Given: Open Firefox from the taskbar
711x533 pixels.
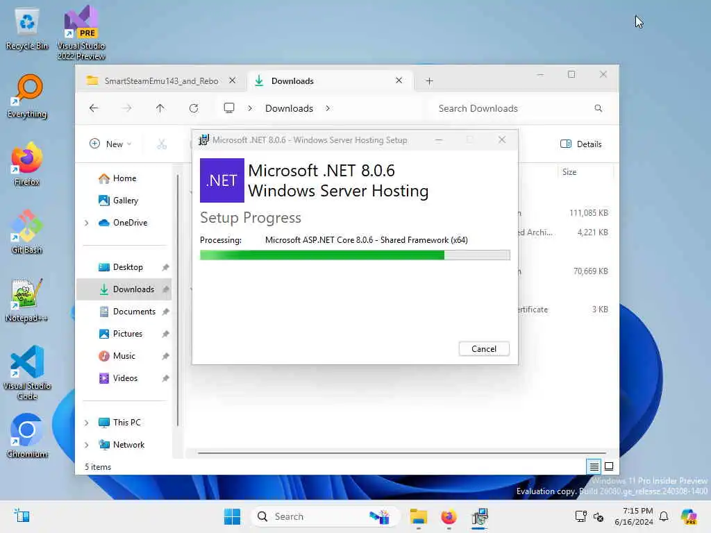Looking at the screenshot, I should click(x=449, y=516).
